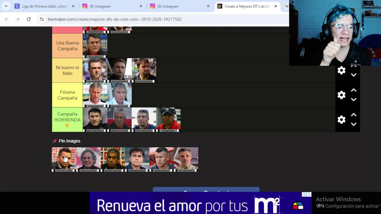Select Omar Labruna photo in Pésima Campaña
Viewport: 381px width, 214px height.
tap(119, 95)
